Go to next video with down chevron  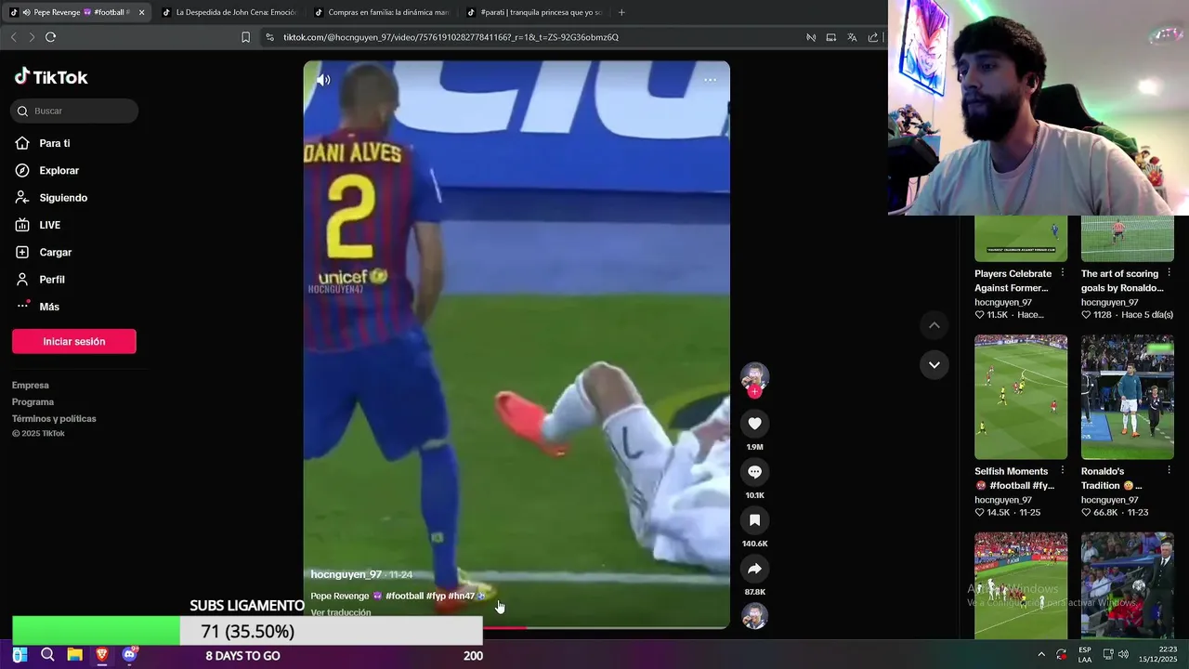(x=934, y=364)
